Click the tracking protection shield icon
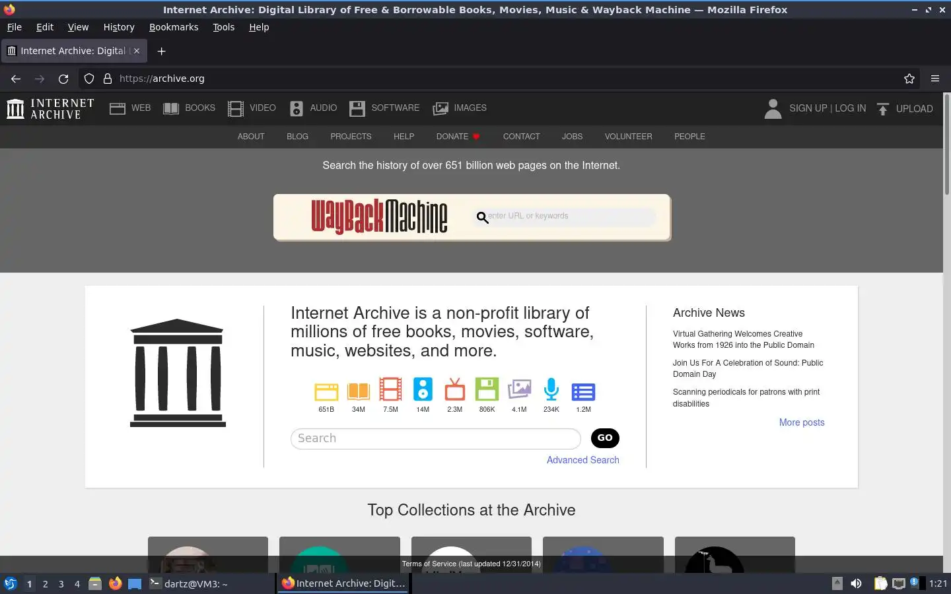The height and width of the screenshot is (594, 951). [89, 79]
